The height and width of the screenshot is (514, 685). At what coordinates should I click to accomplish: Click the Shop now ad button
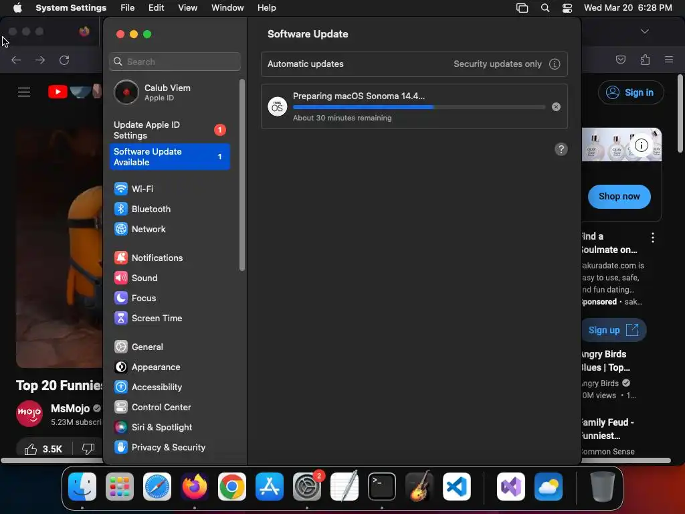pyautogui.click(x=619, y=197)
